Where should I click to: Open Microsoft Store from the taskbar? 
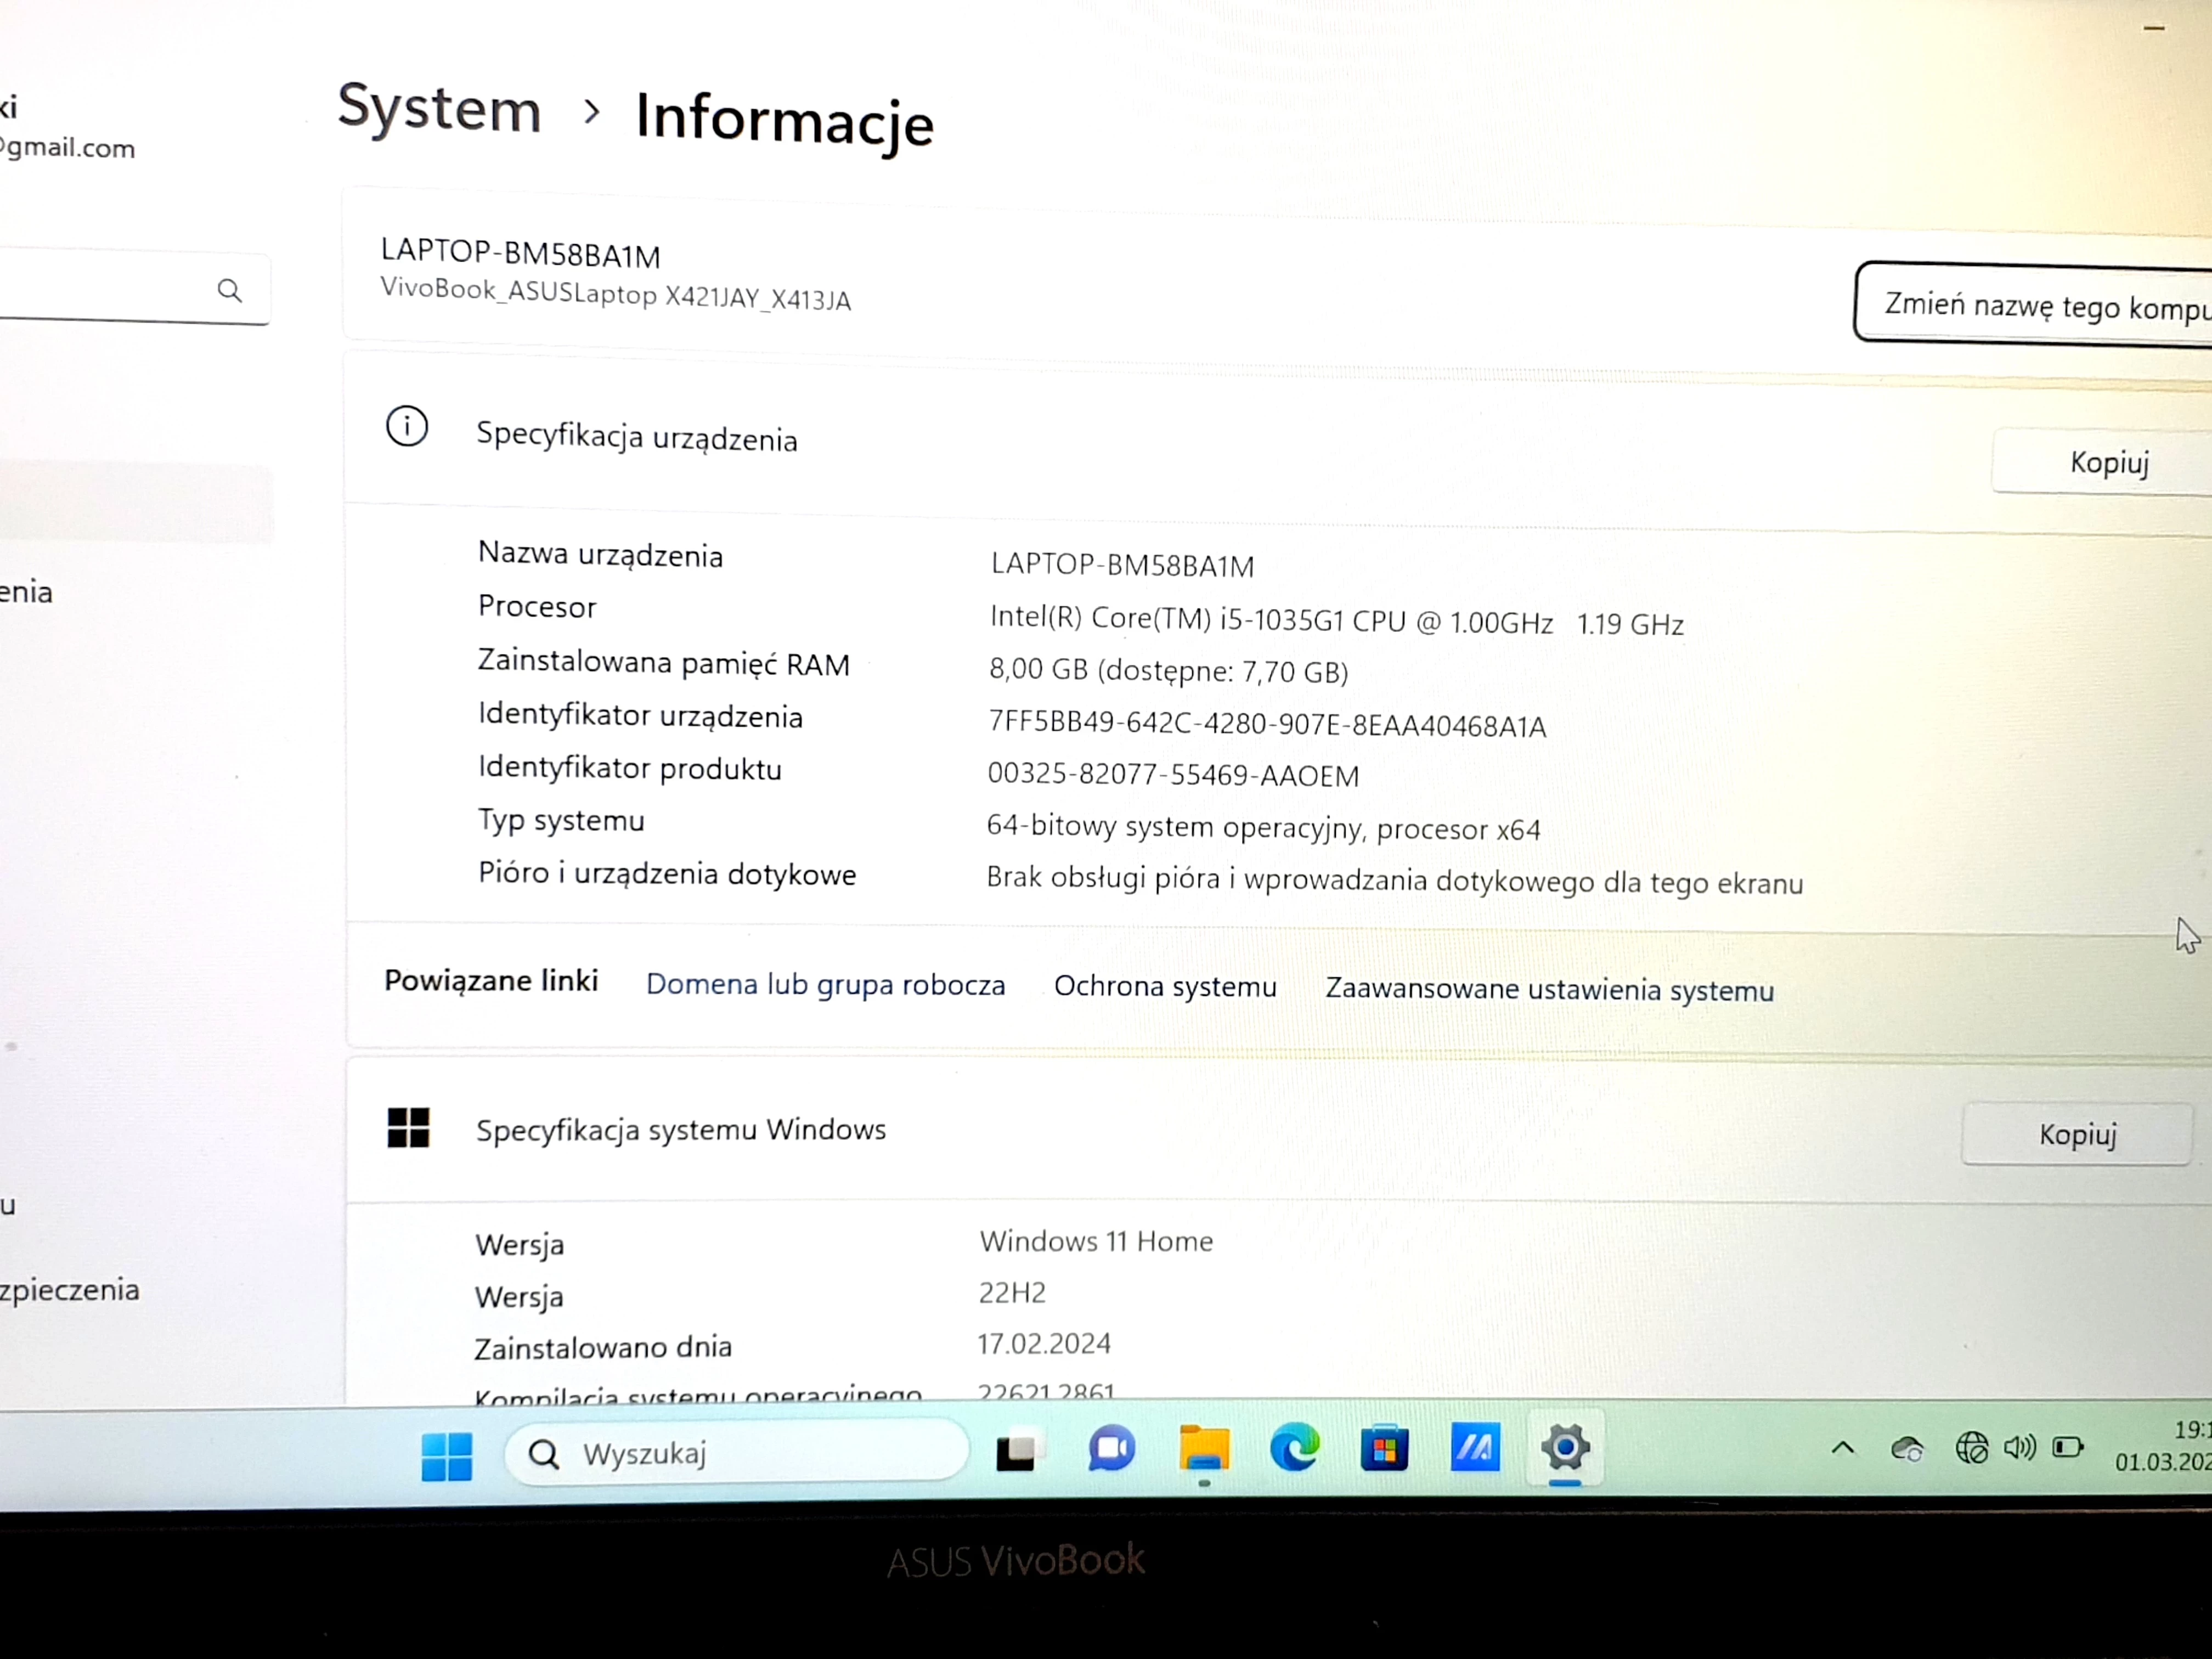1384,1448
